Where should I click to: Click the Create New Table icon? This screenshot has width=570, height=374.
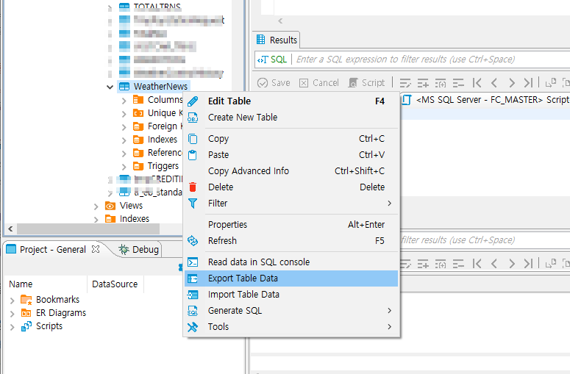click(193, 118)
